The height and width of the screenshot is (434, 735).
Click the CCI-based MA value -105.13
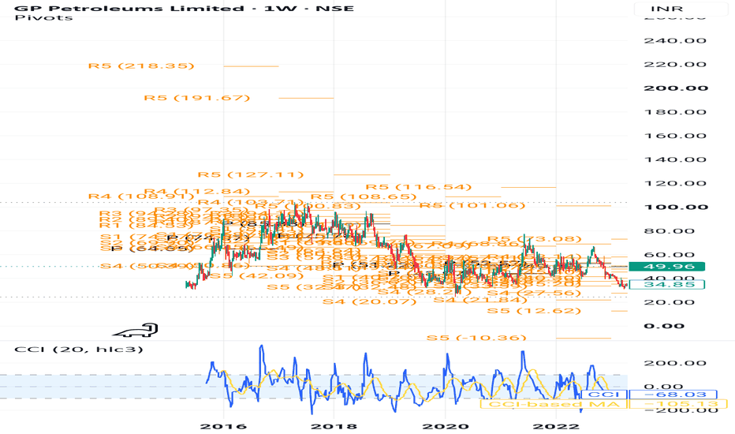pyautogui.click(x=677, y=404)
